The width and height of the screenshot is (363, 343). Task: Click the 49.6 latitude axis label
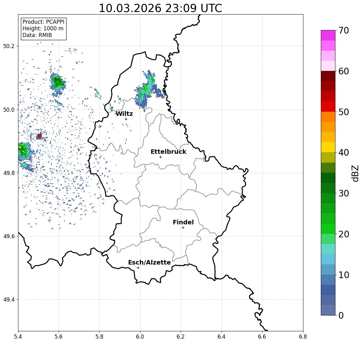[9, 236]
